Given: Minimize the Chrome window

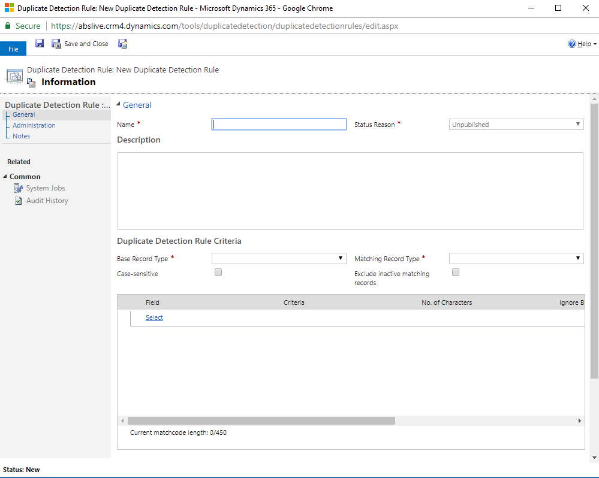Looking at the screenshot, I should click(x=531, y=8).
